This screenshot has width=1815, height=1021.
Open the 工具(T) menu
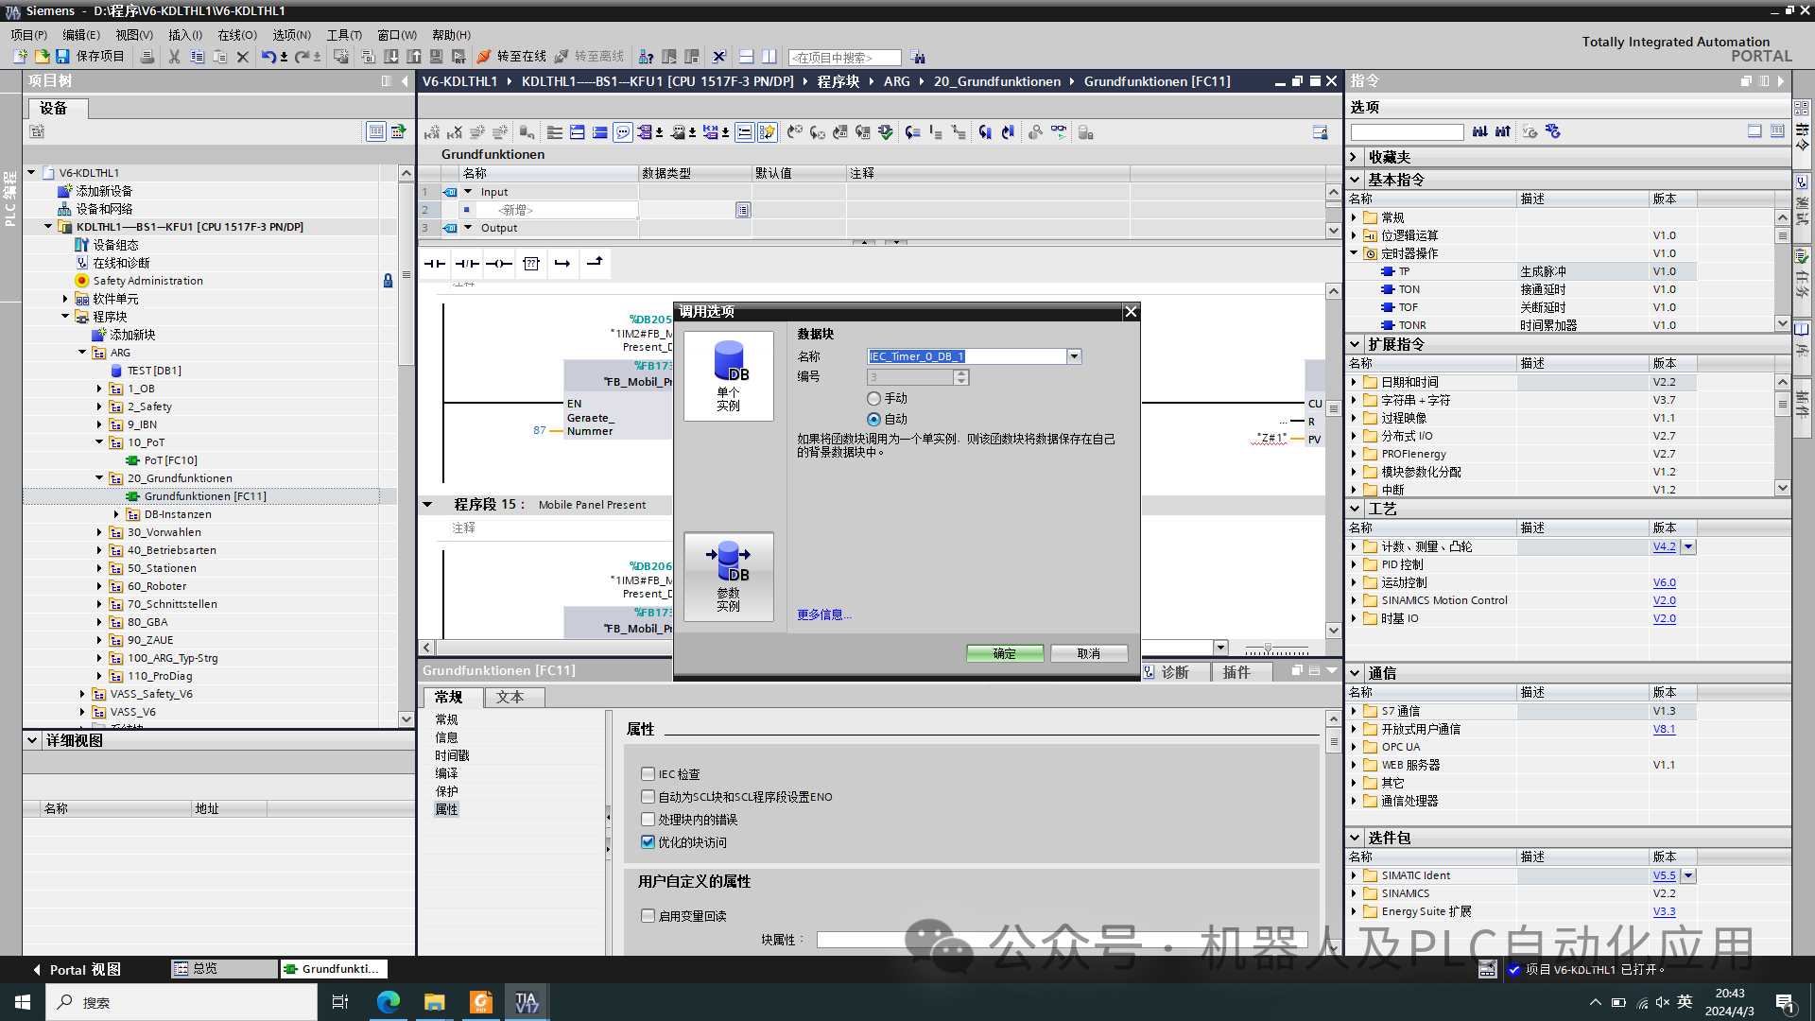344,35
